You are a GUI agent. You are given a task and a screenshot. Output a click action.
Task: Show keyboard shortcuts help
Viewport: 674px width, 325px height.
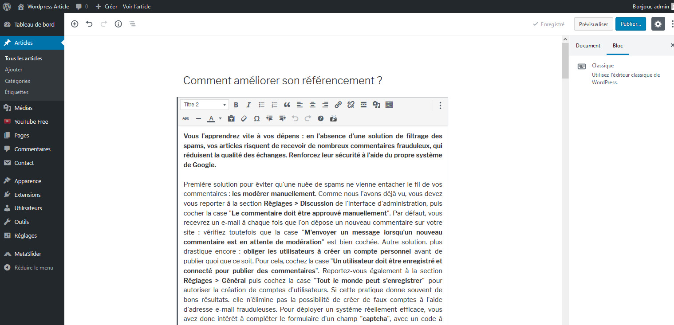[x=320, y=118]
